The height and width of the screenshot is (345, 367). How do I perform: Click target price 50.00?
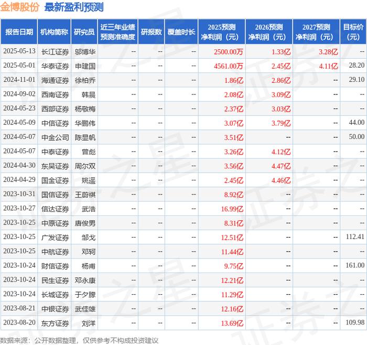click(357, 137)
